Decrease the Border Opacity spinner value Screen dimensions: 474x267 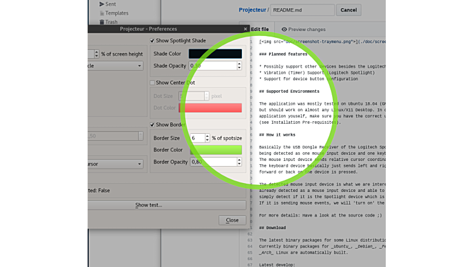tap(239, 164)
